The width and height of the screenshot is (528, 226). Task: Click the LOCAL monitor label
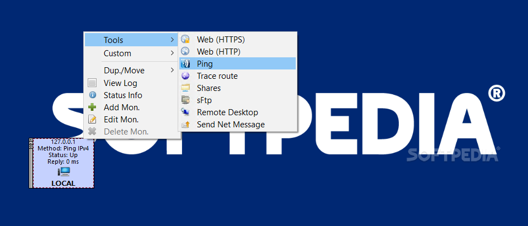[63, 184]
